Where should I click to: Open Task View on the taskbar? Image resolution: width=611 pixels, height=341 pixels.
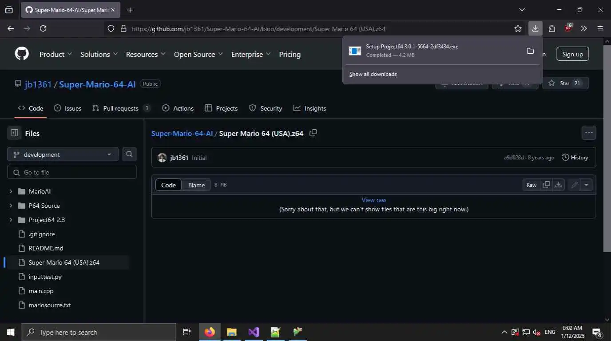187,332
